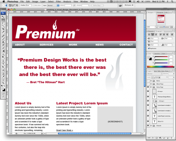Select the Zoom tool in toolbox

click(3, 83)
